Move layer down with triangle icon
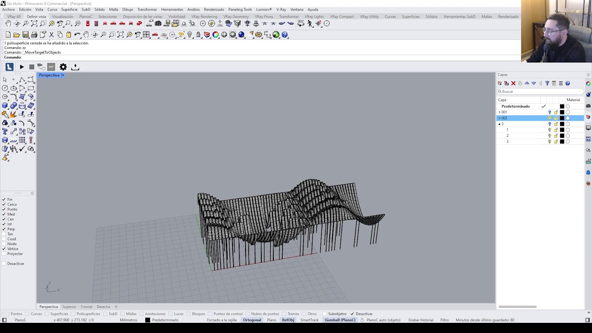 [x=534, y=83]
